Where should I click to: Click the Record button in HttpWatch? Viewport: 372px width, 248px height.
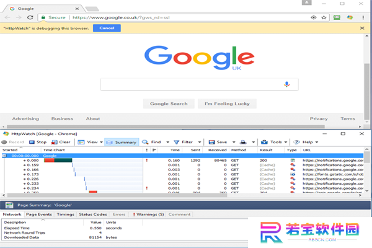[12, 142]
